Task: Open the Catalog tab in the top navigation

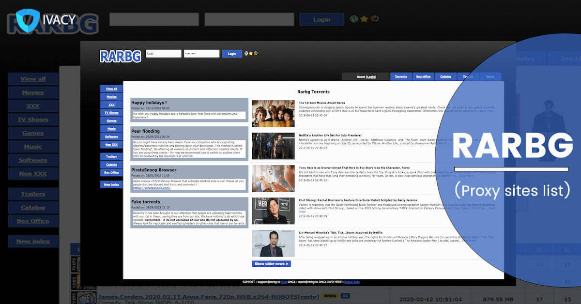Action: [x=446, y=76]
